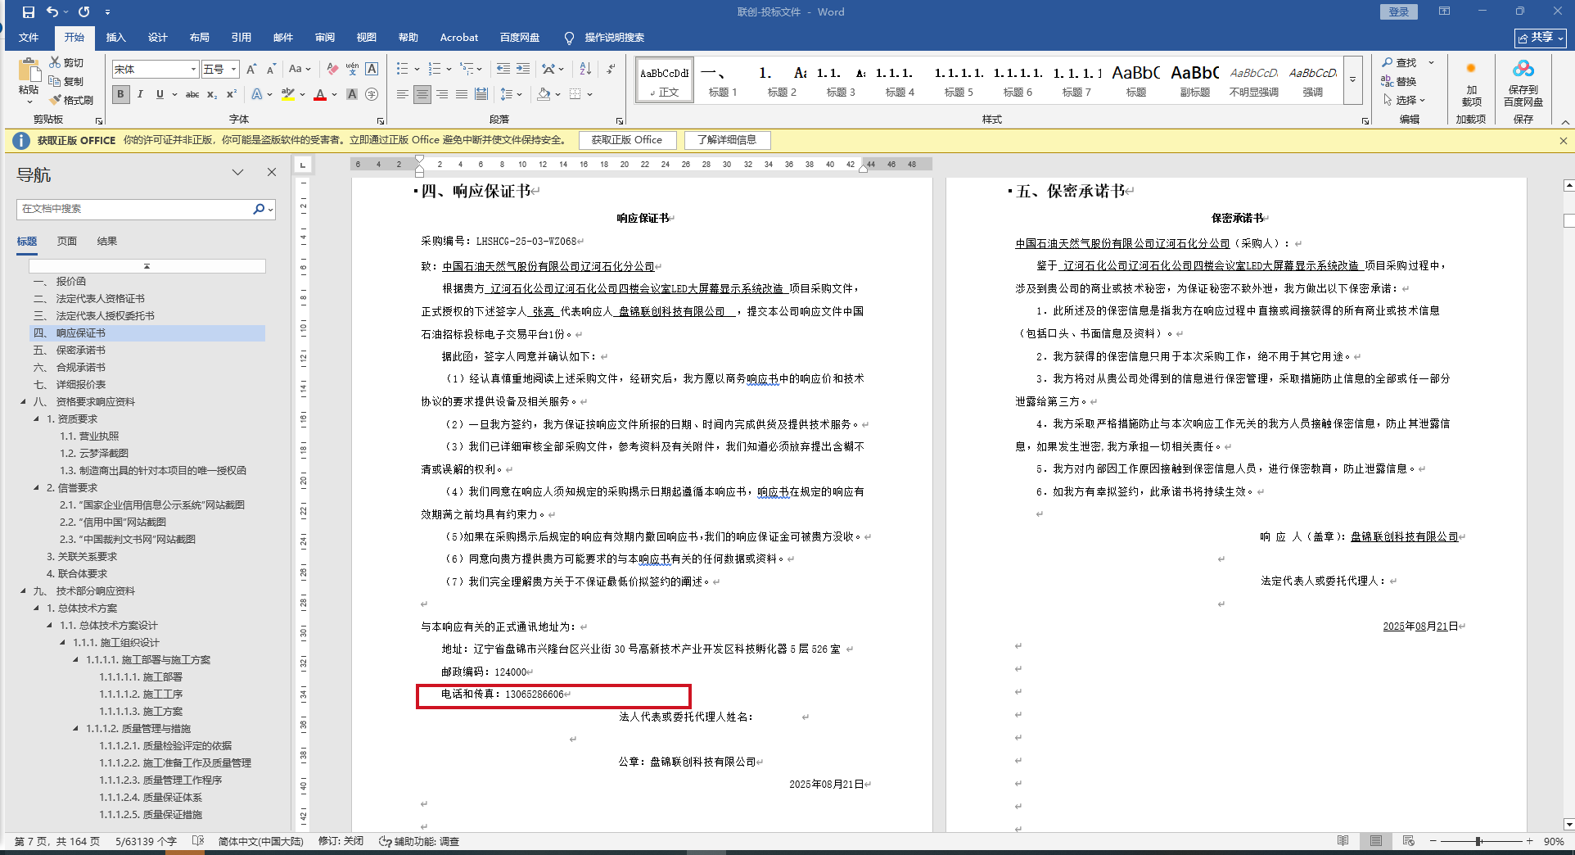Justify paragraph text
1575x855 pixels.
pos(461,95)
